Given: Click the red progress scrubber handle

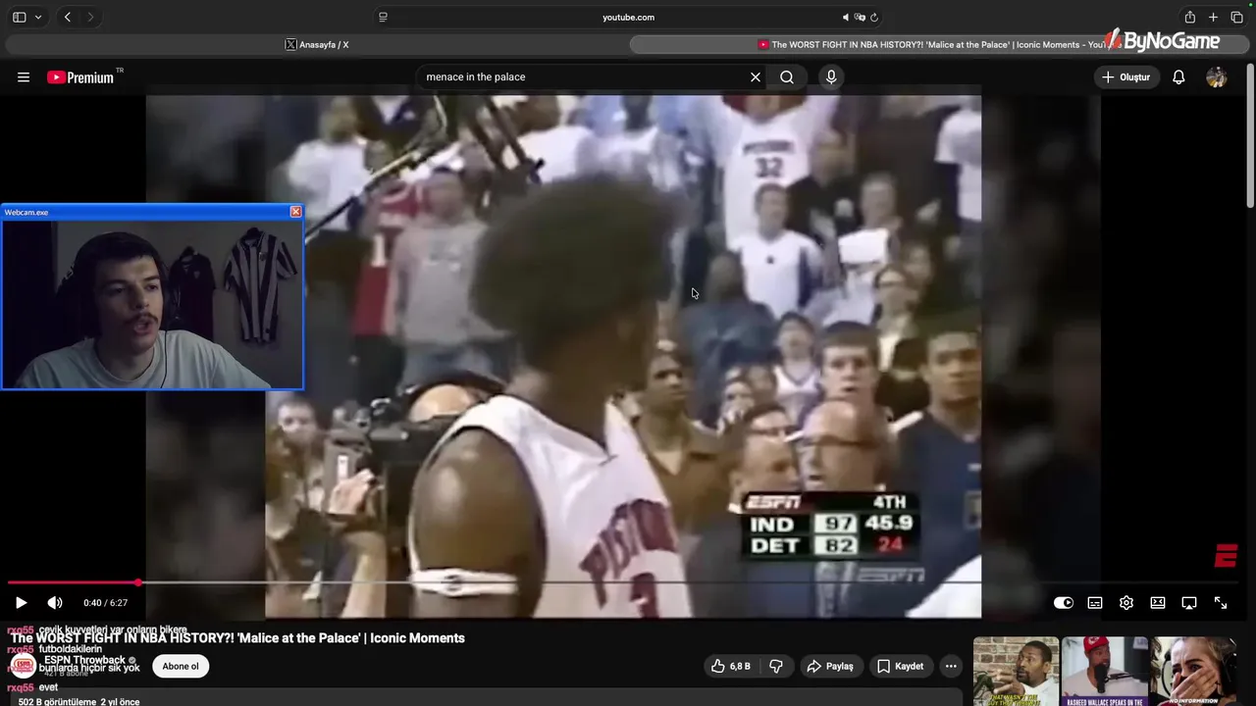Looking at the screenshot, I should pyautogui.click(x=138, y=582).
